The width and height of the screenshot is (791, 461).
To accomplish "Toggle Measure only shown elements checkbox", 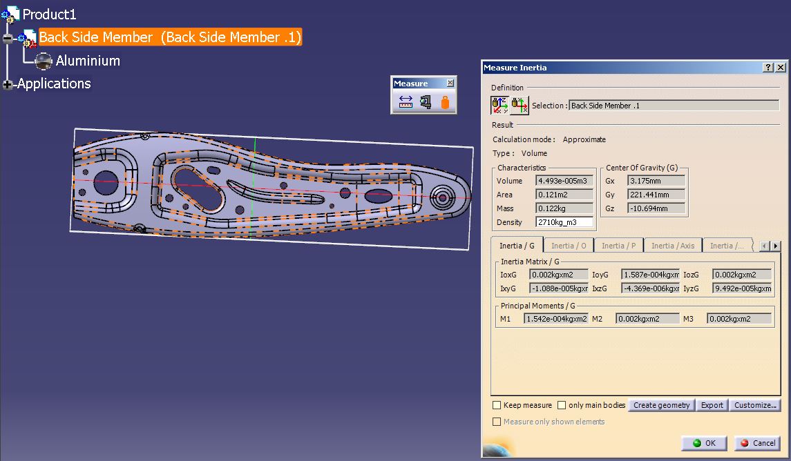I will (x=497, y=422).
